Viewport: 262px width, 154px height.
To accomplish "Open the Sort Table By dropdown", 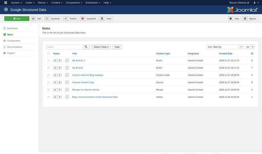I will pos(225,47).
